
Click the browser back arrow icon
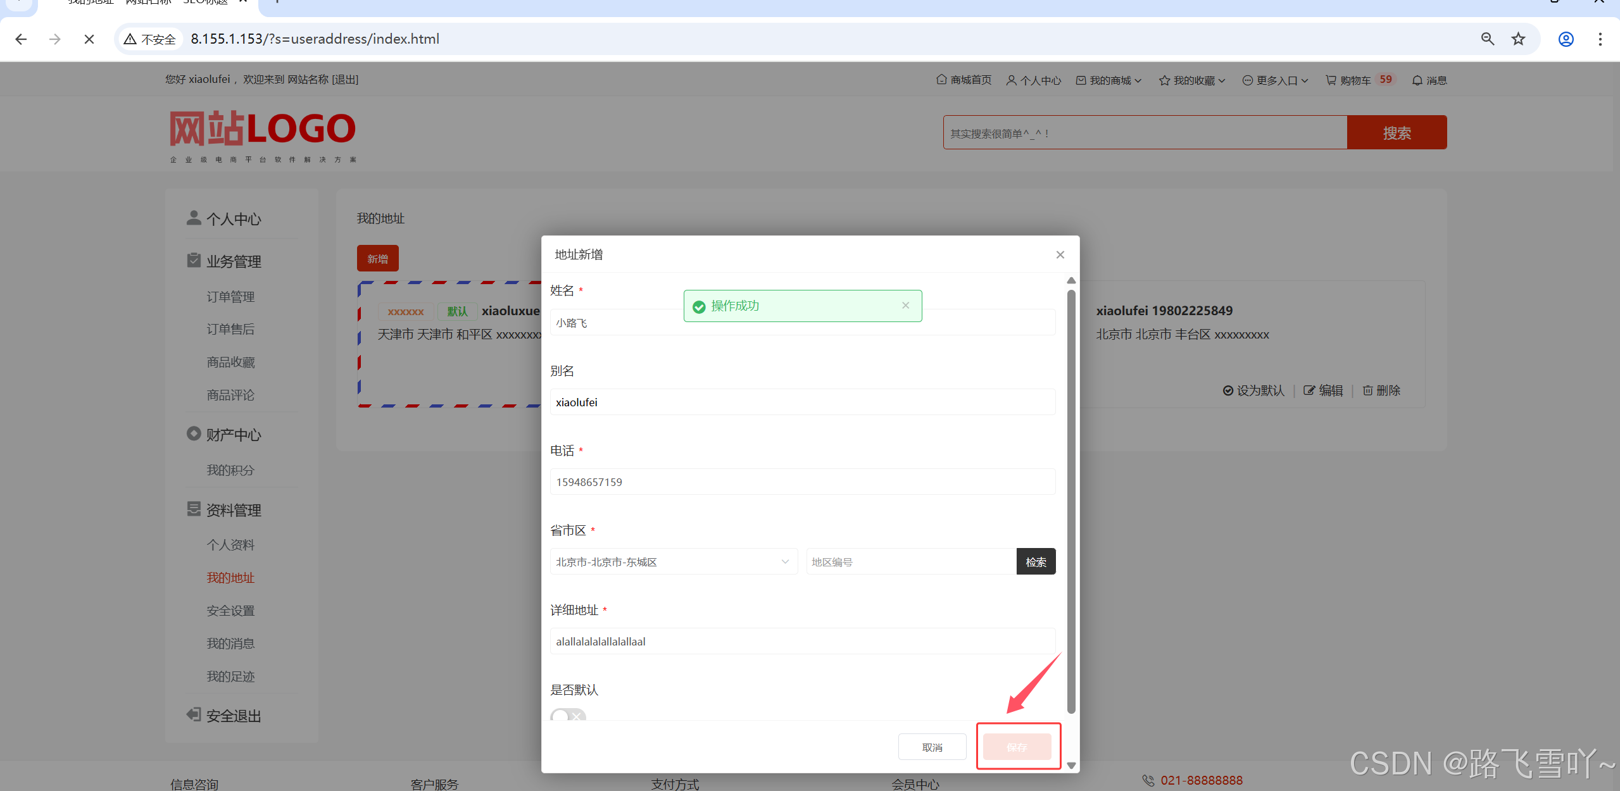21,39
